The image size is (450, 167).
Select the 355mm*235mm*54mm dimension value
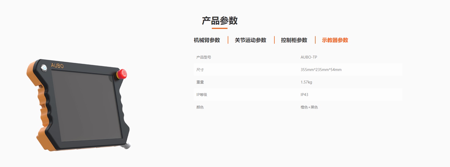[x=321, y=70]
